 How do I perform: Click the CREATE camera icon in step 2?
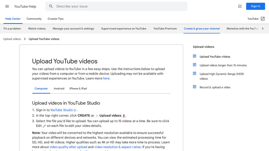coord(93,116)
